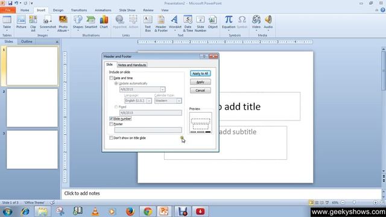Open the Calendar type dropdown
This screenshot has width=386, height=217.
[x=179, y=101]
